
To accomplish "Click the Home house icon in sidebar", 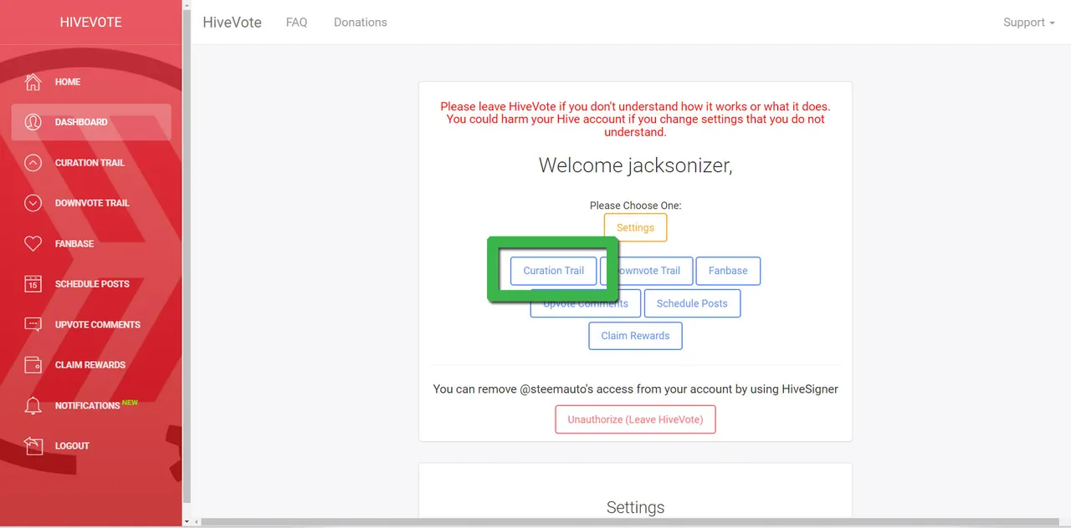I will (33, 82).
